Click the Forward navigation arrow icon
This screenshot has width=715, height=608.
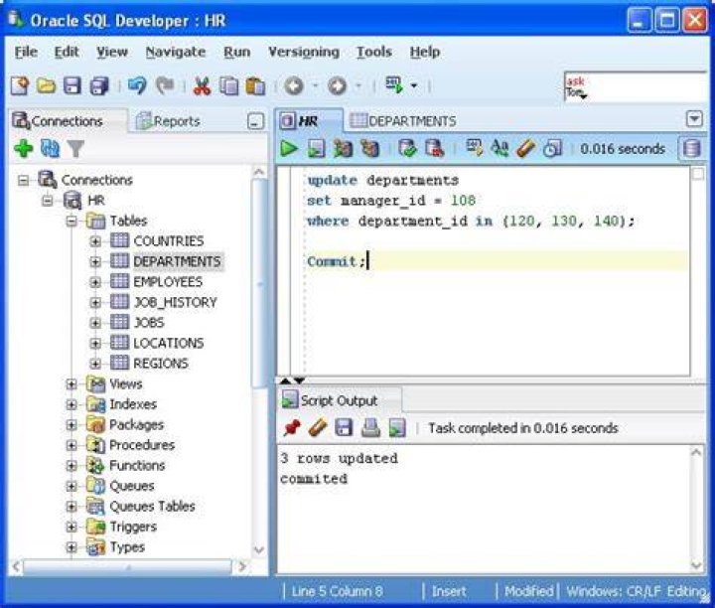click(x=337, y=85)
